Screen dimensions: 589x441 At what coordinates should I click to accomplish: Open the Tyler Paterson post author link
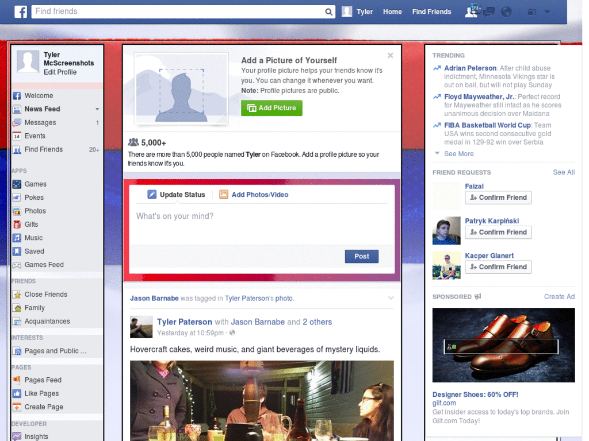185,322
